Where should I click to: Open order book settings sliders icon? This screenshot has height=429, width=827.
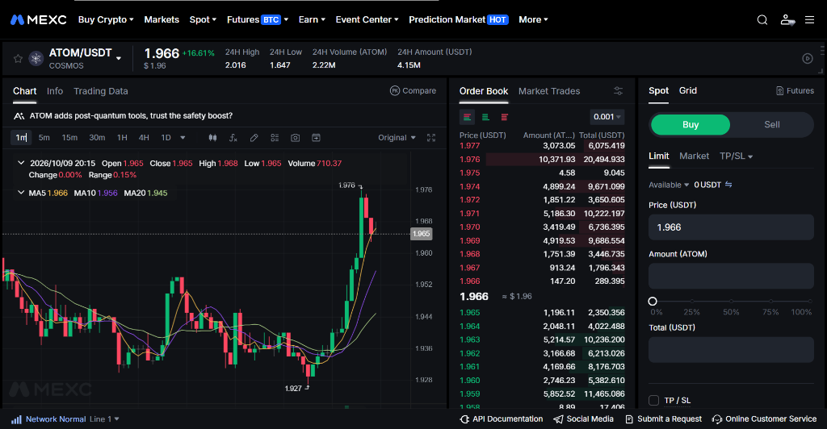(618, 91)
